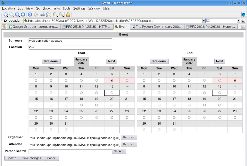Click the Person search input field
The height and width of the screenshot is (166, 247).
(70, 151)
